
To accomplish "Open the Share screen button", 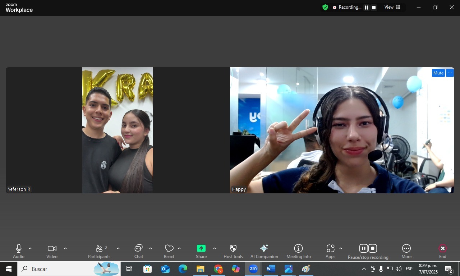I will pyautogui.click(x=201, y=249).
